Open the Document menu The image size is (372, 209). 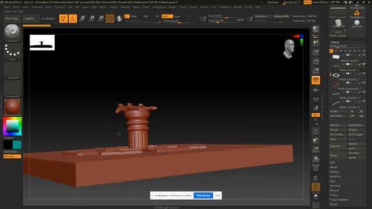coord(37,7)
